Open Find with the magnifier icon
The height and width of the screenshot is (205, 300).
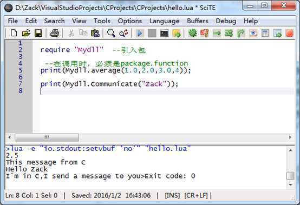point(111,33)
